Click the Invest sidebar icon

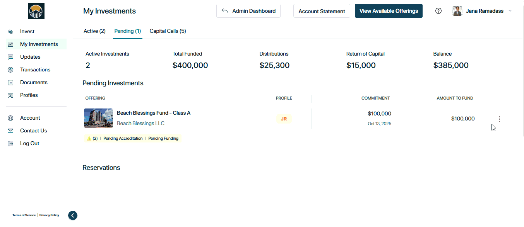pos(10,32)
